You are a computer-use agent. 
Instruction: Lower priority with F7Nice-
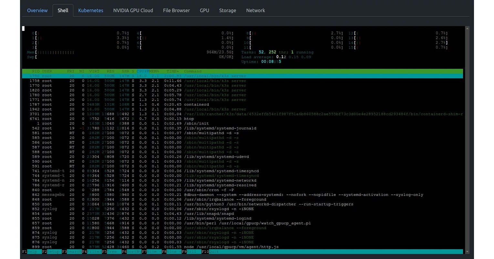point(151,252)
